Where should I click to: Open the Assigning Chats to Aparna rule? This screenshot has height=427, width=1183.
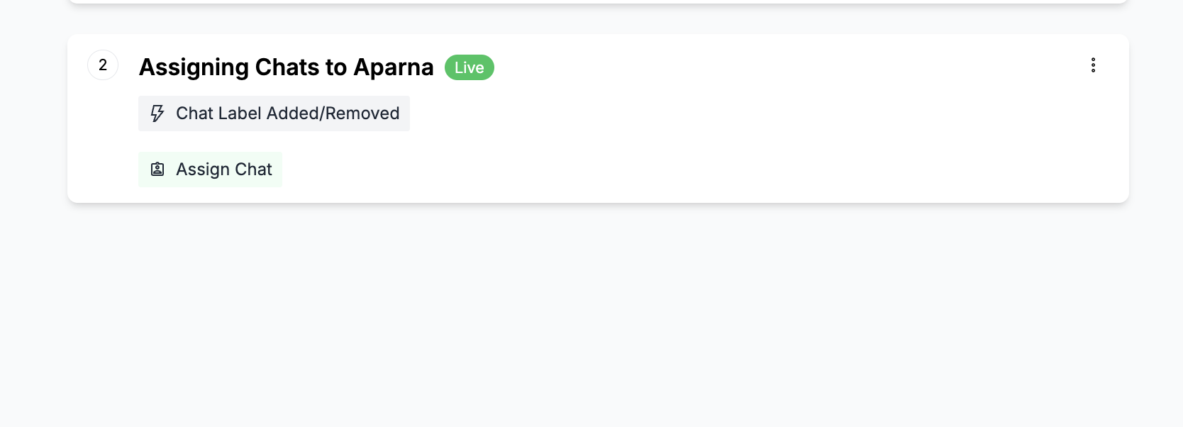click(286, 67)
